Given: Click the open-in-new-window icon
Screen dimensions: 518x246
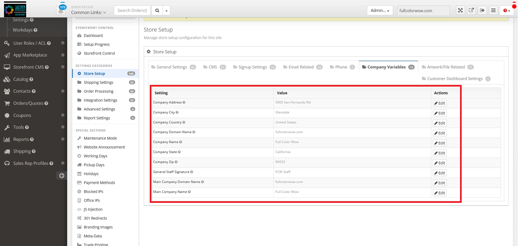Looking at the screenshot, I should [x=471, y=10].
